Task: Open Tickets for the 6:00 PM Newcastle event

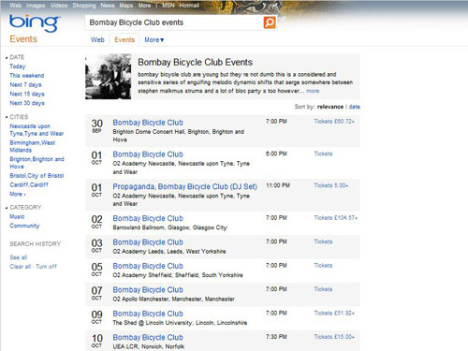Action: click(x=323, y=154)
